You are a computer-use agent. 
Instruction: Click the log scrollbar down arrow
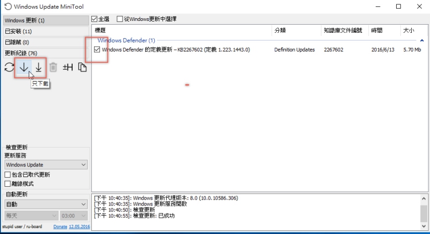tap(424, 226)
